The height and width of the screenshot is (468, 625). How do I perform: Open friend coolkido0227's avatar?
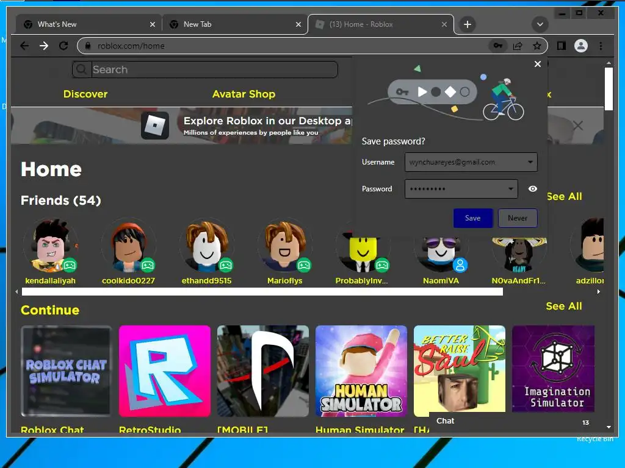(x=128, y=245)
